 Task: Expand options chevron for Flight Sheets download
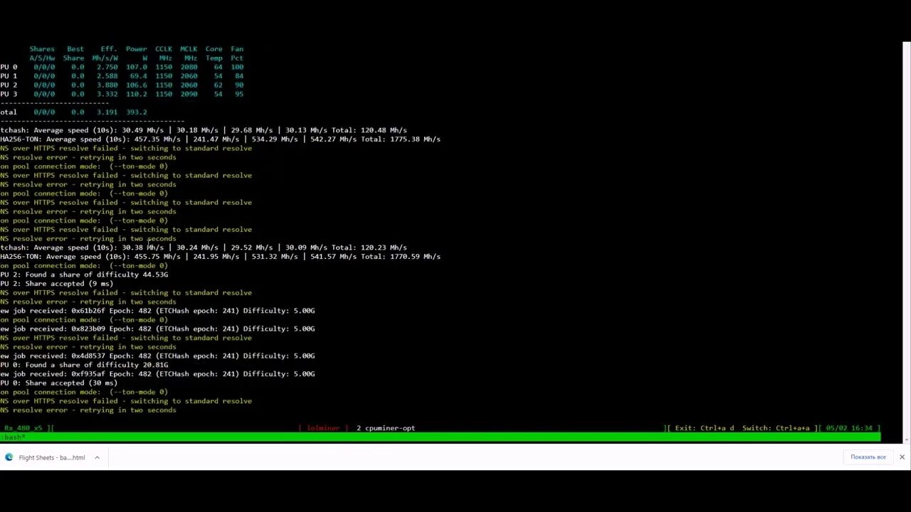pos(97,457)
